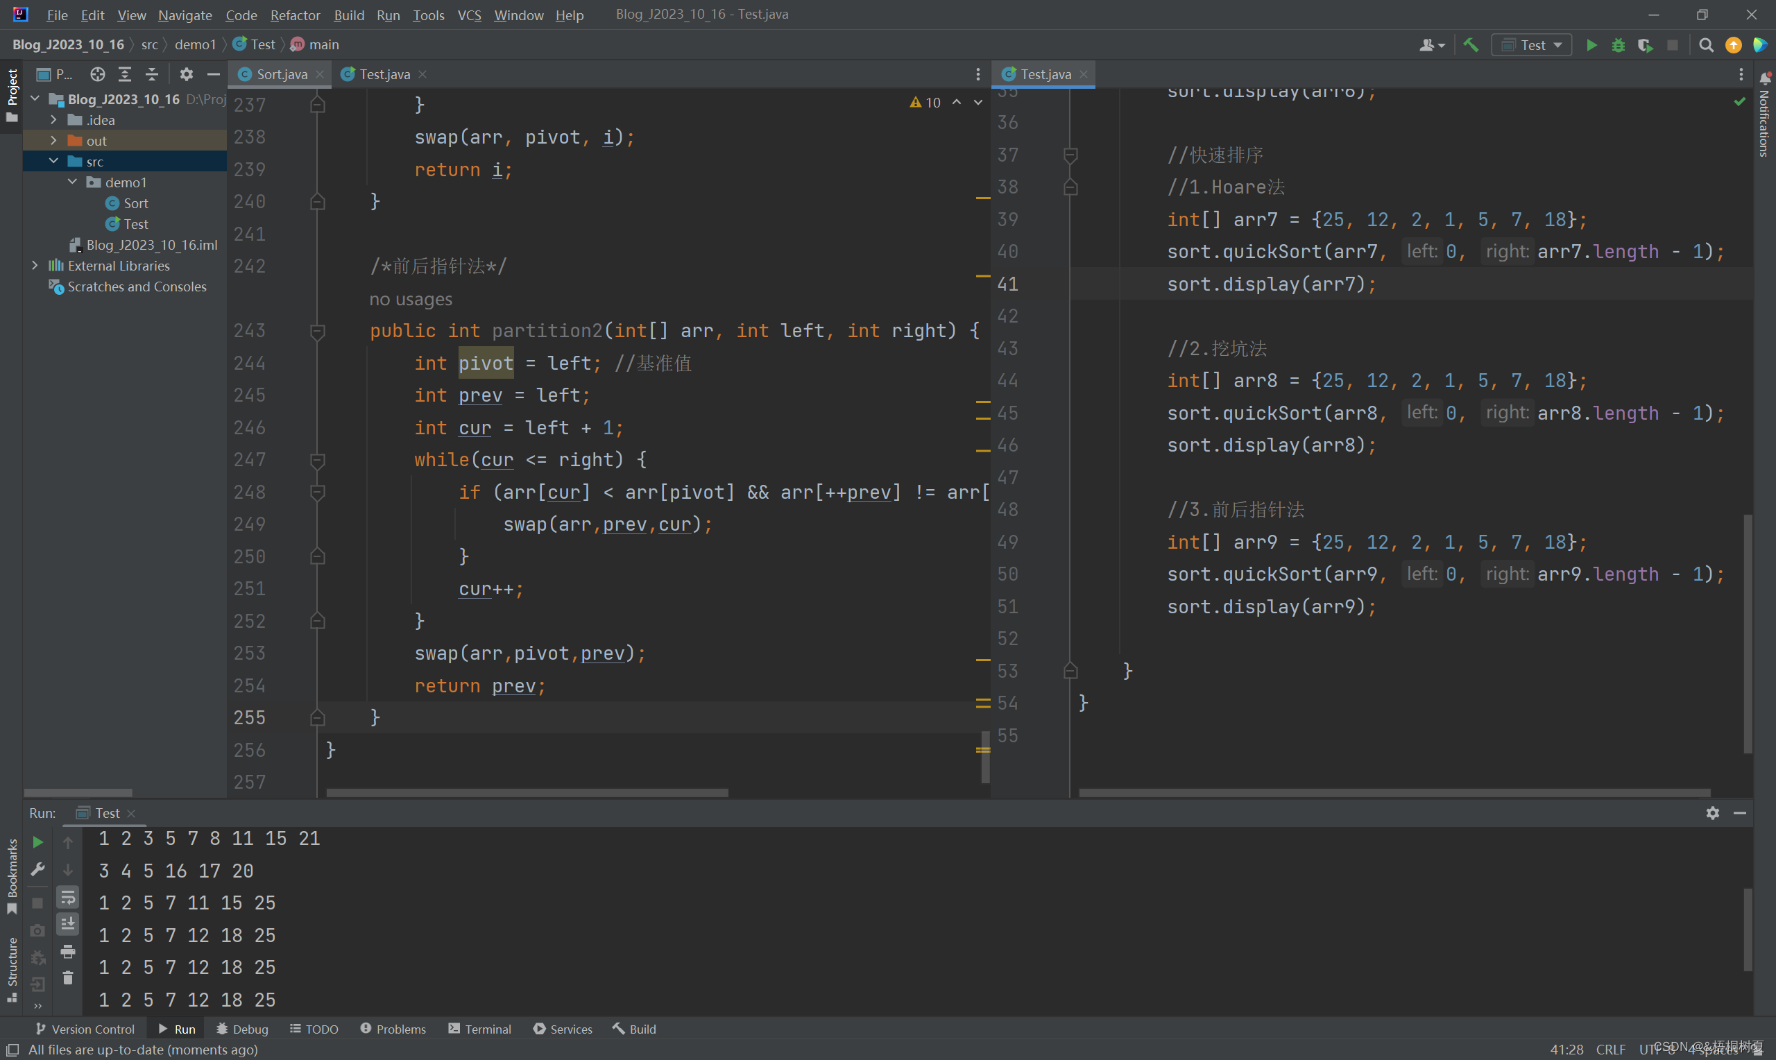Expand All icon in Project panel
Screen dimensions: 1776x1060
[125, 74]
